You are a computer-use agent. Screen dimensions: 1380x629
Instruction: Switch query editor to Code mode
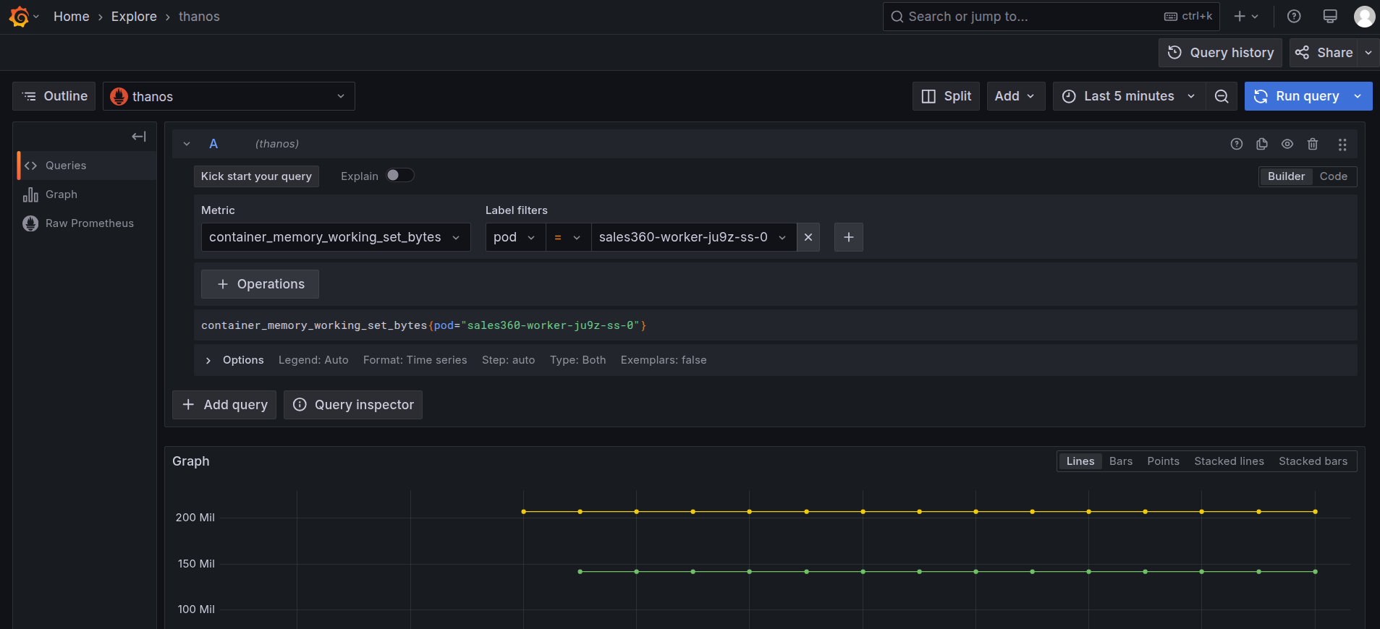pyautogui.click(x=1333, y=176)
